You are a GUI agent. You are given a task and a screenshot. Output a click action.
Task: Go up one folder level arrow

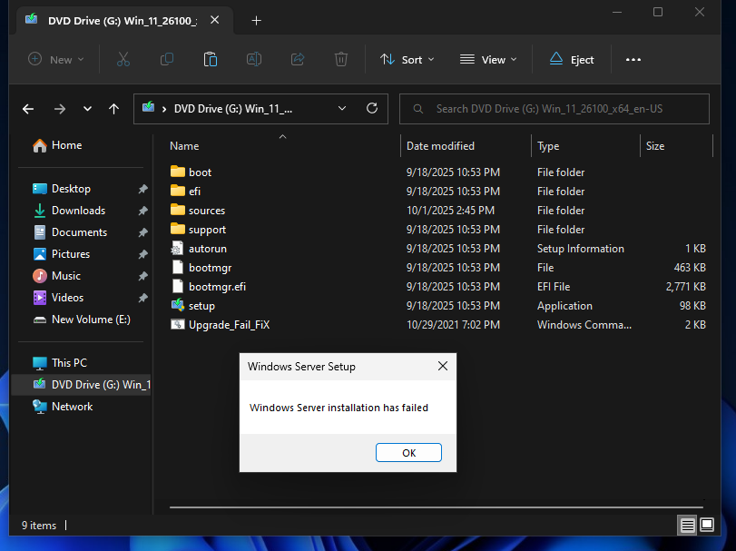[x=113, y=109]
